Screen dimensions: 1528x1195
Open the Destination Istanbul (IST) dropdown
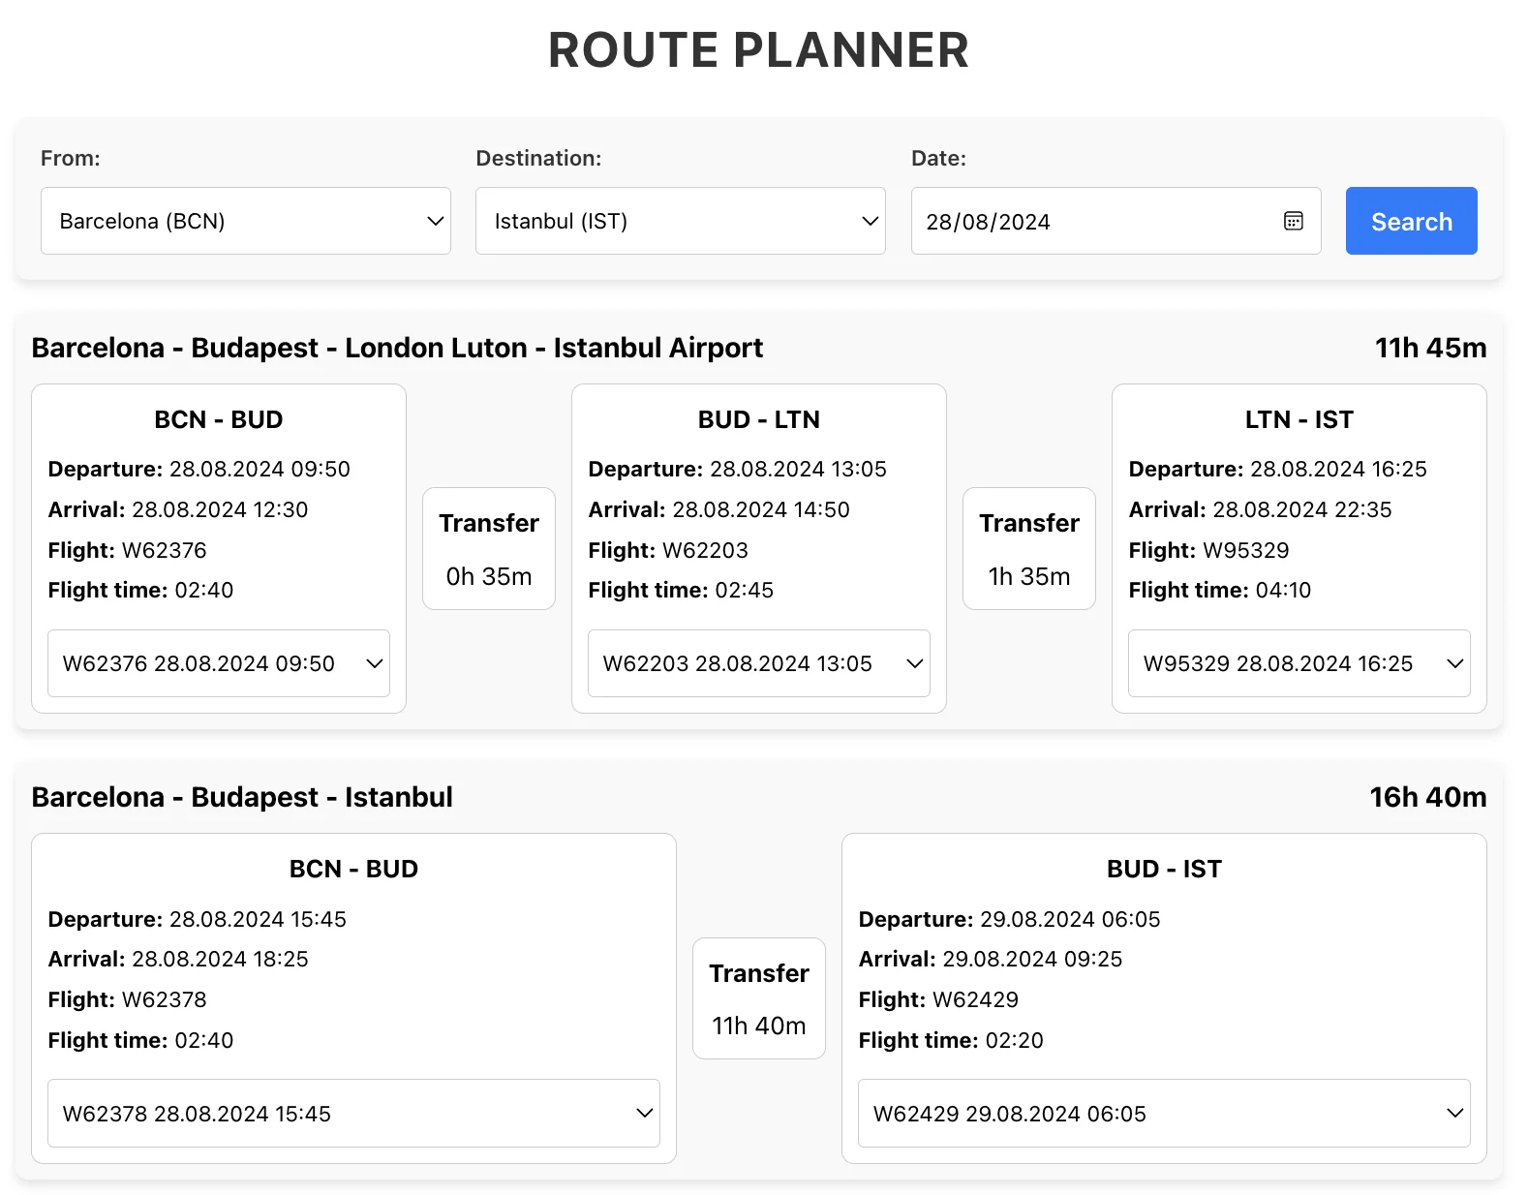pyautogui.click(x=680, y=221)
